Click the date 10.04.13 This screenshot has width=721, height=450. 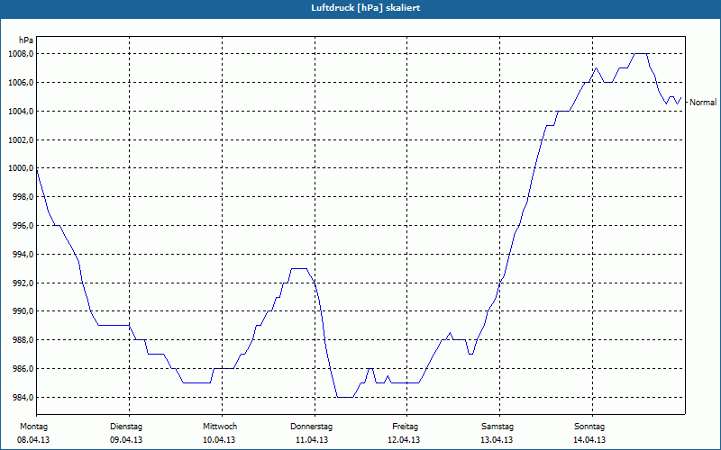[219, 440]
